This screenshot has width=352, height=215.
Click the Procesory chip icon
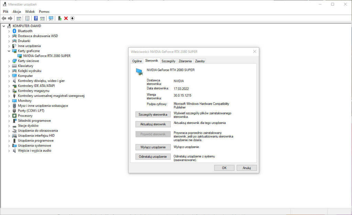14,116
